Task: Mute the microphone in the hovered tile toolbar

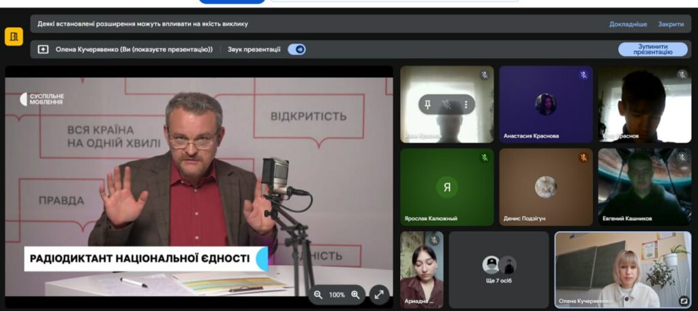Action: 446,104
